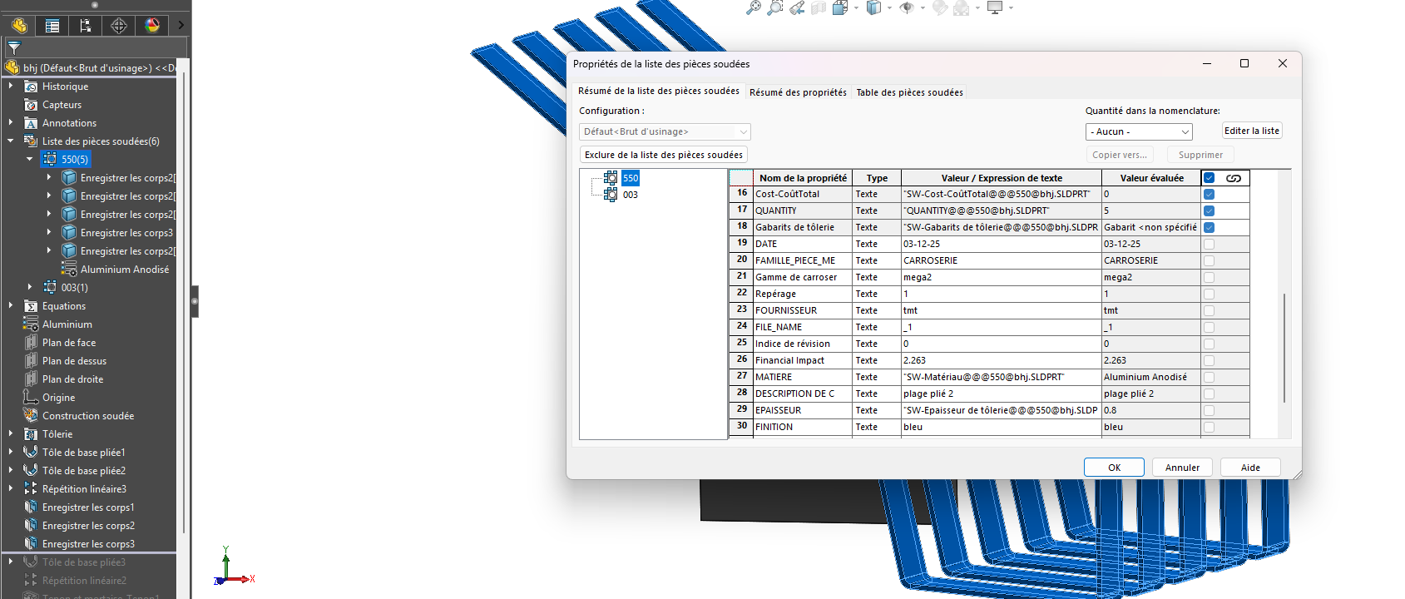
Task: Switch to the PropertyManager tab icon
Action: click(x=52, y=26)
